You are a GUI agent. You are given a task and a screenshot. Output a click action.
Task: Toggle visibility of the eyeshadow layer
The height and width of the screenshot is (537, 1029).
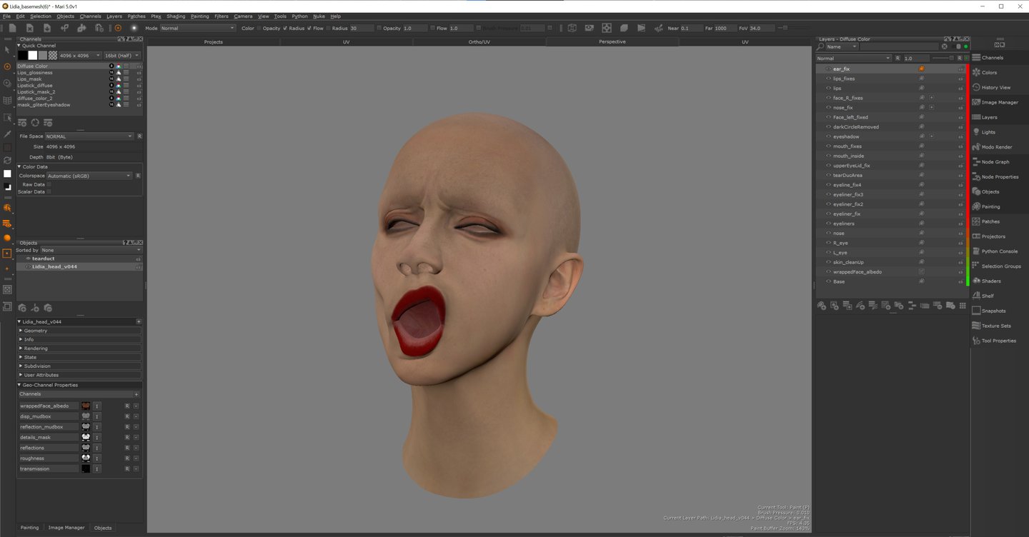tap(828, 136)
